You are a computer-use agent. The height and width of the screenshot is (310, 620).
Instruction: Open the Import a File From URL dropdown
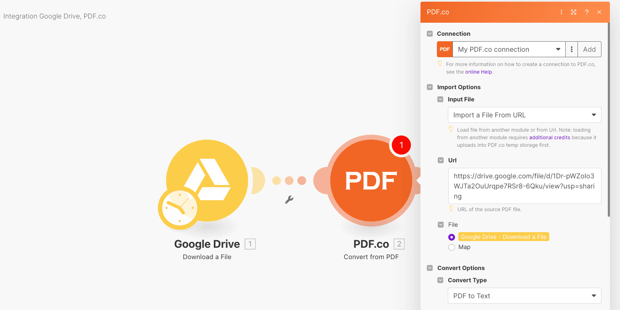coord(524,115)
